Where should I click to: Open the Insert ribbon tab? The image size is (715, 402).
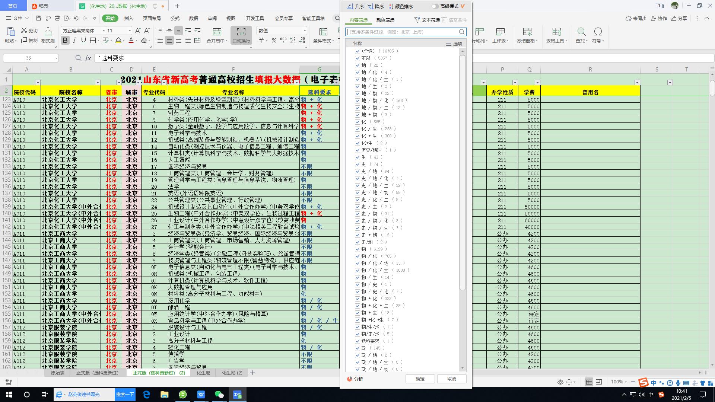(128, 18)
